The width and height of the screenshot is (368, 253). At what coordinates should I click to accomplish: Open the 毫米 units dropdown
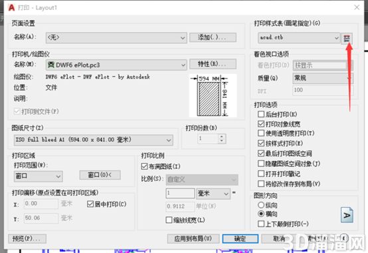coord(213,194)
